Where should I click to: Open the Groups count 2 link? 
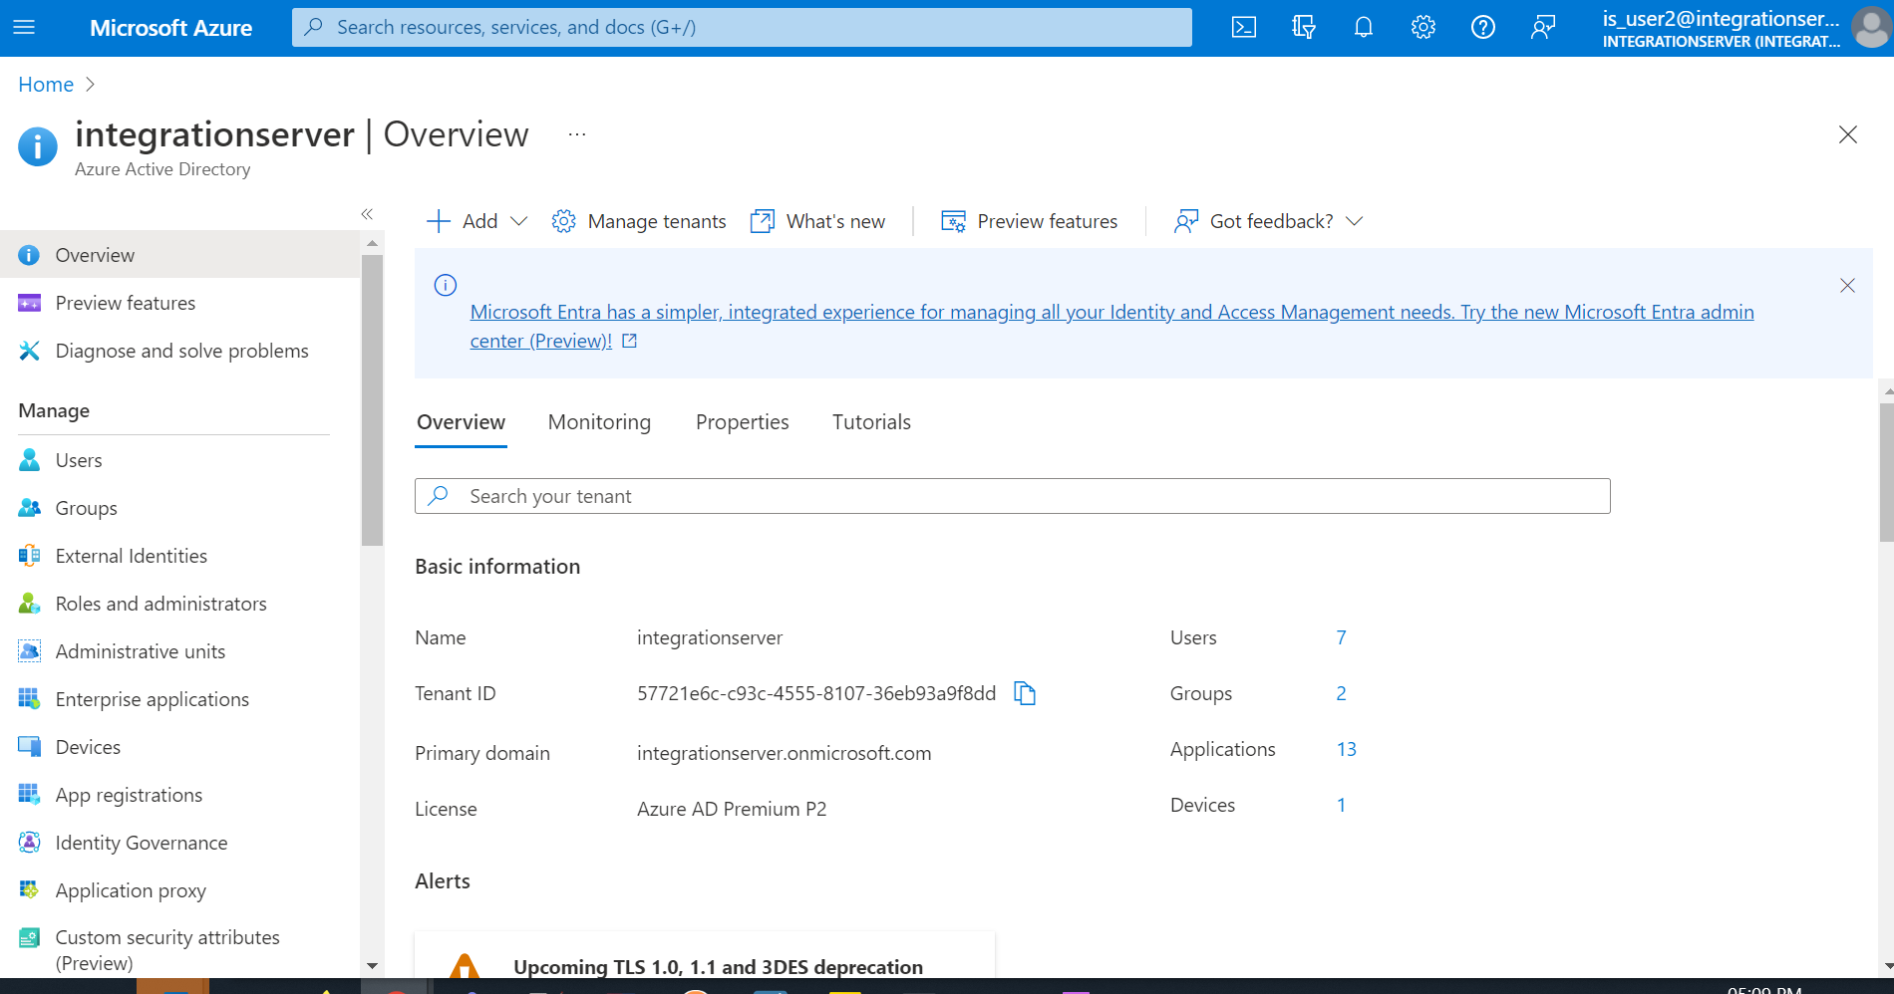pos(1342,693)
